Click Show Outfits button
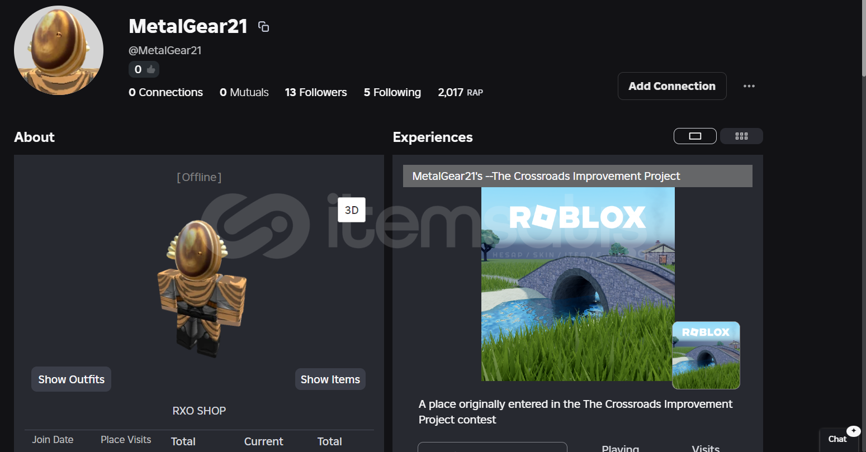This screenshot has height=452, width=866. tap(72, 379)
